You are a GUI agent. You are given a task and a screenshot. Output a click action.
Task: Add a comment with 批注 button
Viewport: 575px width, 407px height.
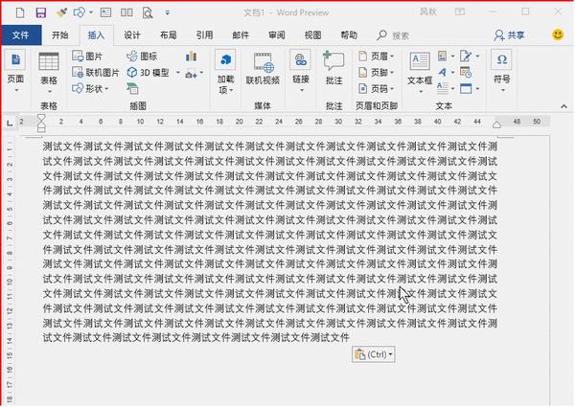tap(333, 69)
